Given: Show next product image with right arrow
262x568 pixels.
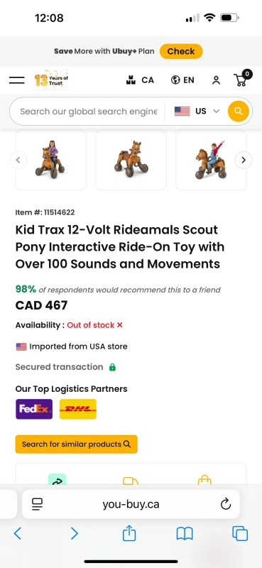Looking at the screenshot, I should click(244, 160).
